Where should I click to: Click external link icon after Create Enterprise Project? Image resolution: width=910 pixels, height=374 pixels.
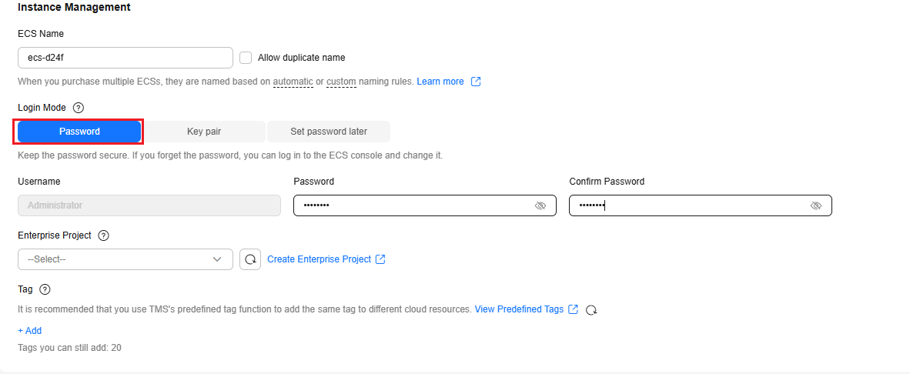(x=380, y=259)
